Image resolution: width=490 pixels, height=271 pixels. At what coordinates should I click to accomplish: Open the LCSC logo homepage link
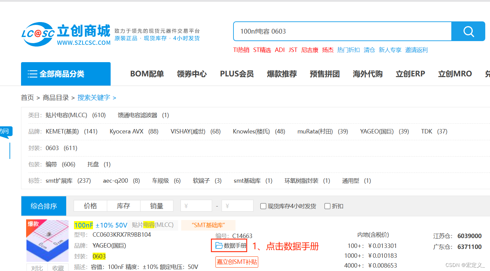pyautogui.click(x=67, y=35)
